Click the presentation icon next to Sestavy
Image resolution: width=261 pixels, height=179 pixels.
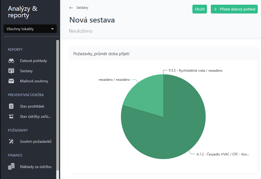pyautogui.click(x=11, y=71)
